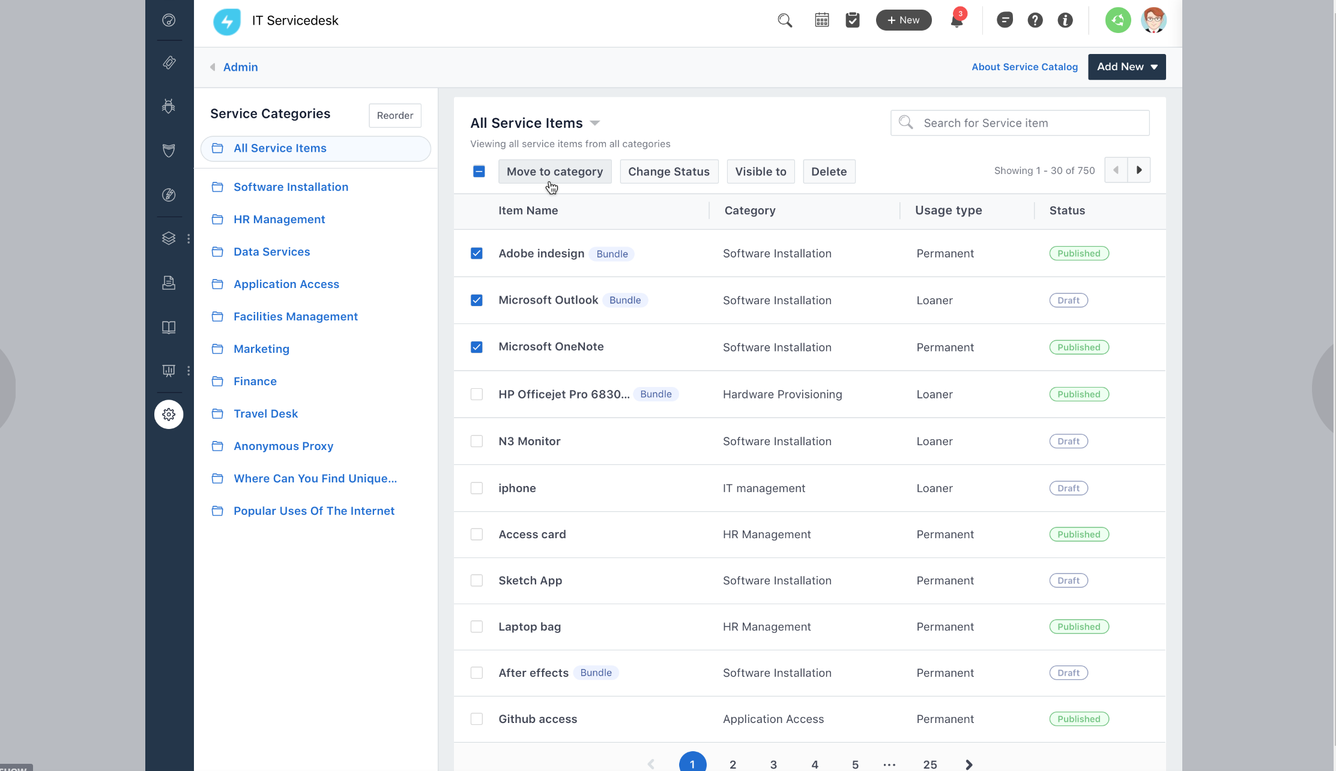Open the calendar icon in header
The height and width of the screenshot is (771, 1336).
click(822, 20)
